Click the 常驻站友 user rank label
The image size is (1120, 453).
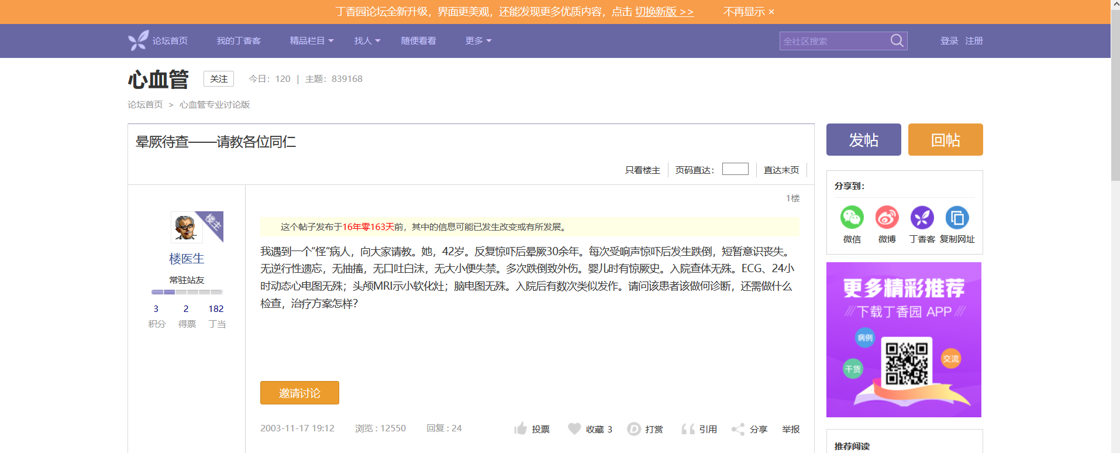187,280
